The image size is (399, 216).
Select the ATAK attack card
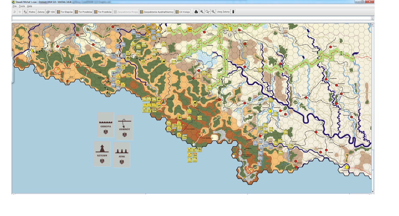coord(122,155)
